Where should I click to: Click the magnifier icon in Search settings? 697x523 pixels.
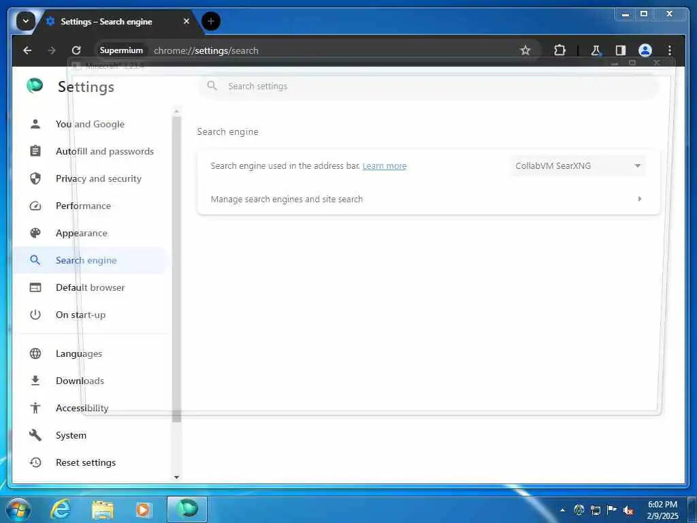tap(212, 85)
